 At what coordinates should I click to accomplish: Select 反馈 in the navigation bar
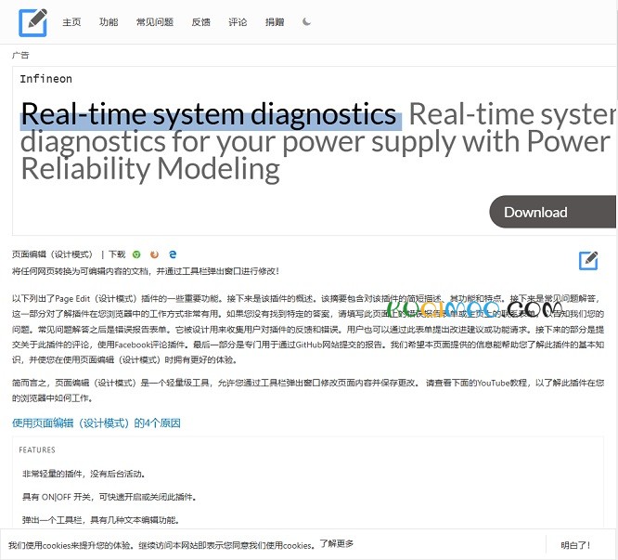tap(200, 22)
